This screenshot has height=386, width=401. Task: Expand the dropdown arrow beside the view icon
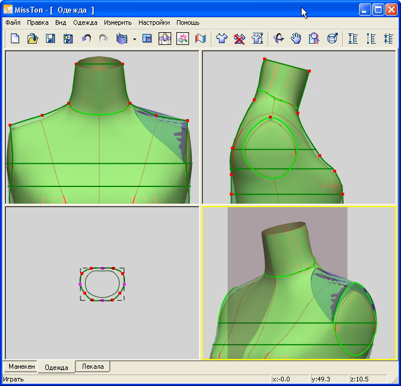click(134, 39)
